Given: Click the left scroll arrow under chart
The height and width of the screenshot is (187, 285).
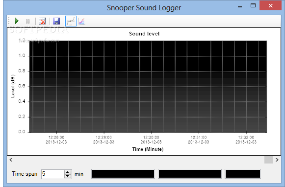Looking at the screenshot, I should (11, 160).
